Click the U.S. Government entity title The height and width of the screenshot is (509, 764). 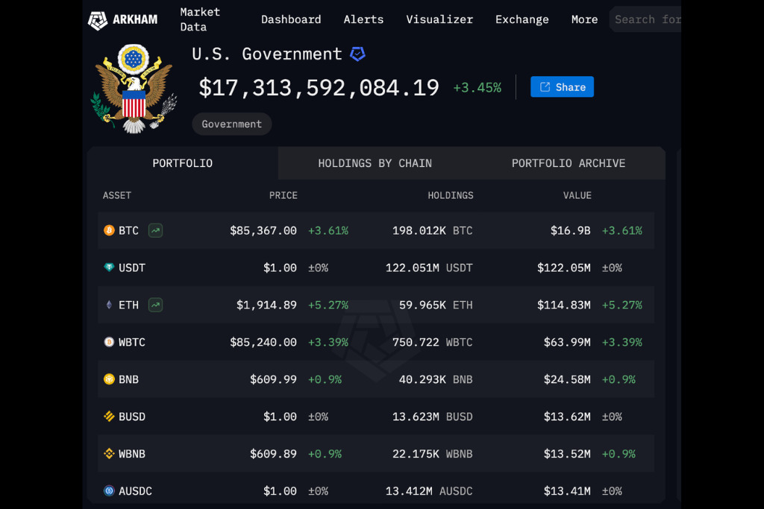267,54
